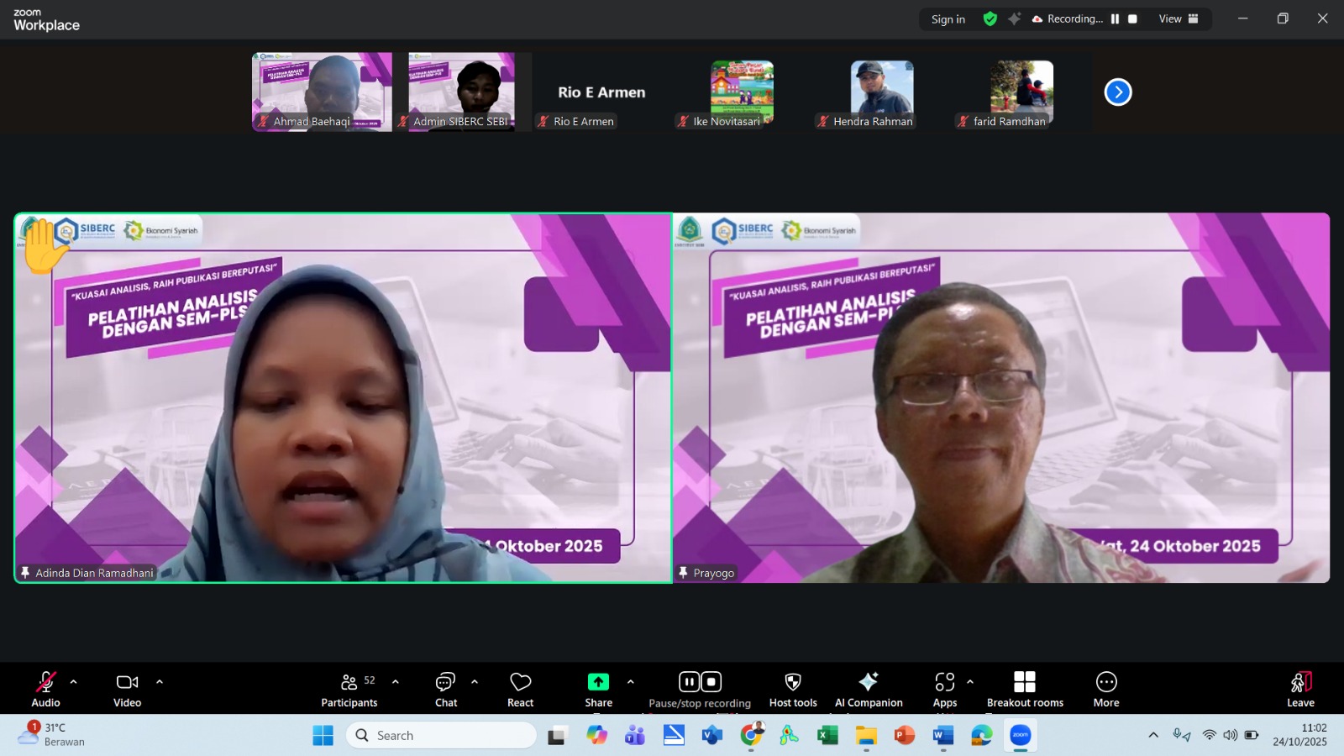
Task: Show next participants with blue arrow
Action: pos(1117,92)
